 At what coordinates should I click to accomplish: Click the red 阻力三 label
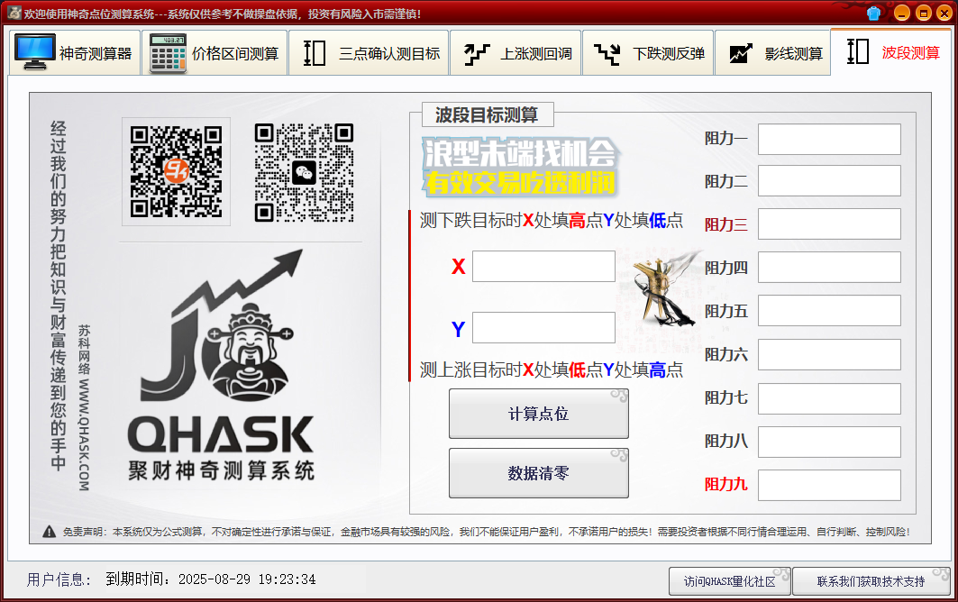tap(725, 224)
